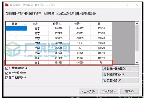This screenshot has width=146, height=100.
Task: Sort by the 名称 column header
Action: [x=37, y=24]
